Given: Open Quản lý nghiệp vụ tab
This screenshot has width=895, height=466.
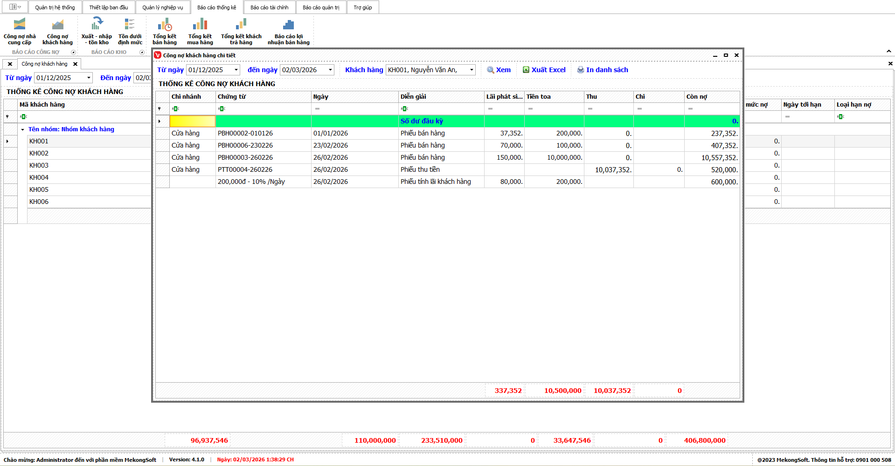Looking at the screenshot, I should (x=162, y=7).
